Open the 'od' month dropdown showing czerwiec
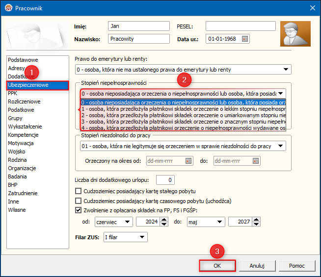This screenshot has height=277, width=321. pyautogui.click(x=127, y=222)
